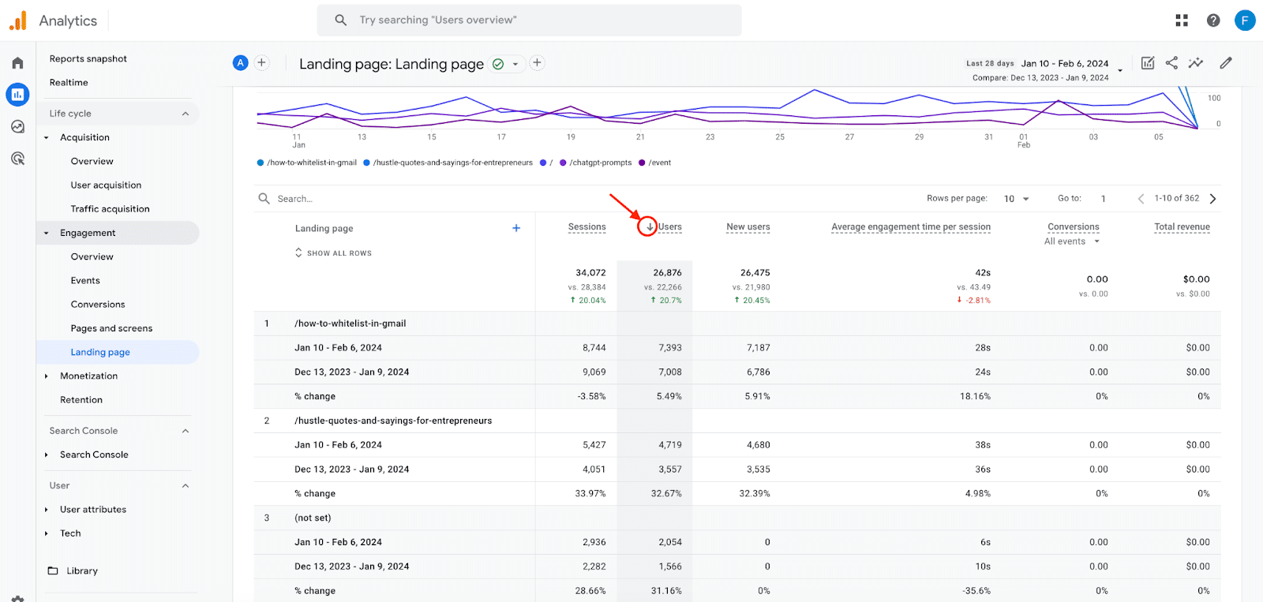Open the Library folder icon
Screen dimensions: 1263x602
click(53, 570)
